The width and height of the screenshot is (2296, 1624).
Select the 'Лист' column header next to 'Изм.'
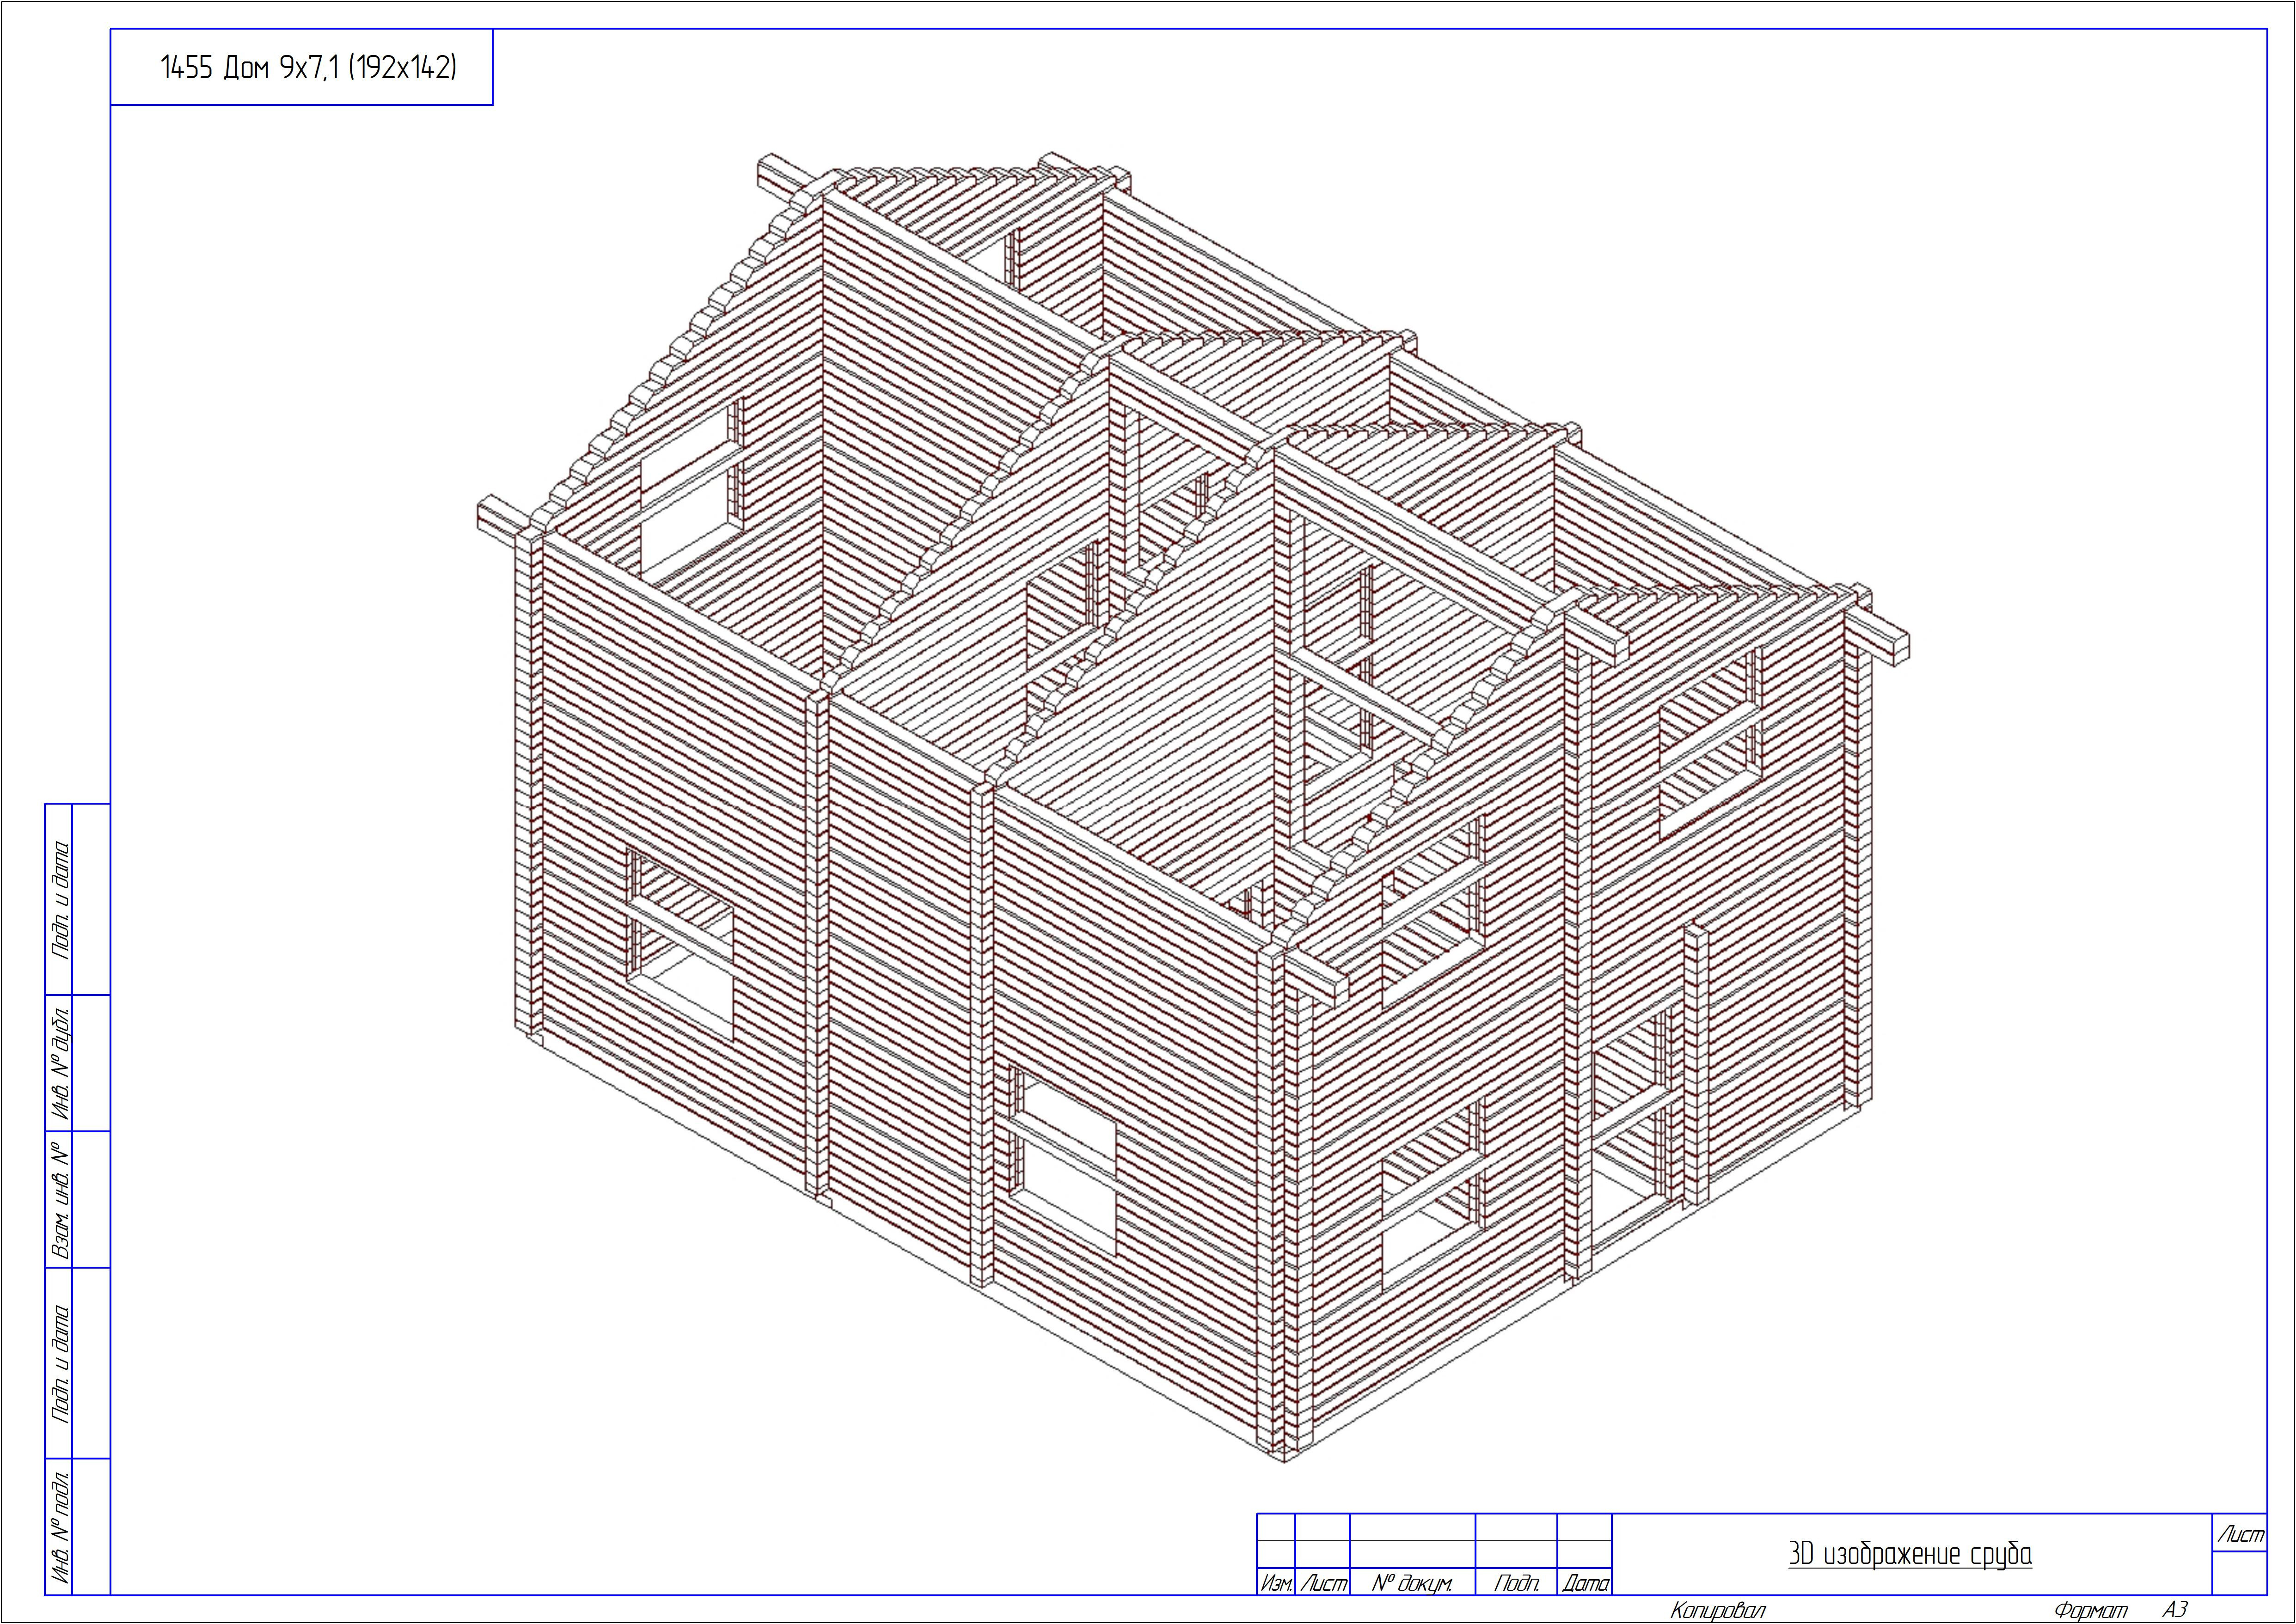[x=1322, y=1583]
